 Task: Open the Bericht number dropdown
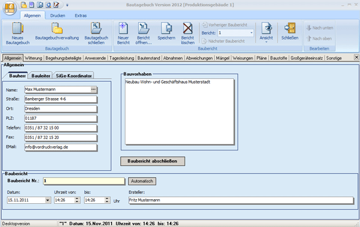[x=251, y=33]
